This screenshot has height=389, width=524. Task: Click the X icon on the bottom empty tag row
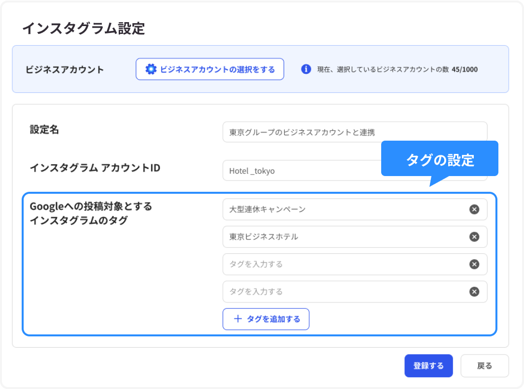(474, 292)
